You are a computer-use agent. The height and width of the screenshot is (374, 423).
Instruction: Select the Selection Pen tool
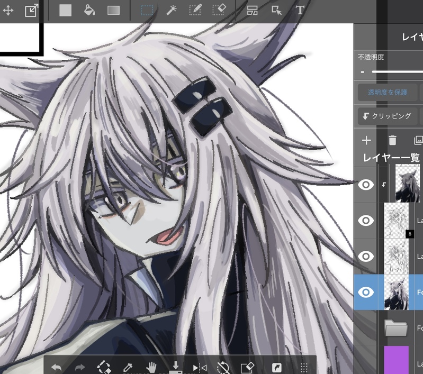click(x=195, y=11)
